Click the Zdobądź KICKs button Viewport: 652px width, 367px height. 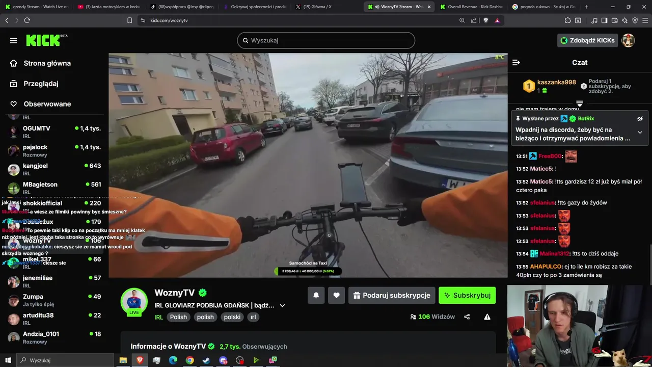[x=587, y=40]
